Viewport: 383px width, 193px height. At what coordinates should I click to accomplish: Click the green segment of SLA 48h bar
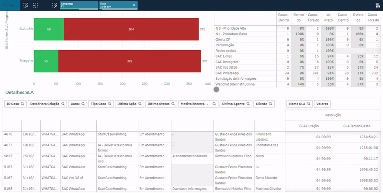point(48,29)
